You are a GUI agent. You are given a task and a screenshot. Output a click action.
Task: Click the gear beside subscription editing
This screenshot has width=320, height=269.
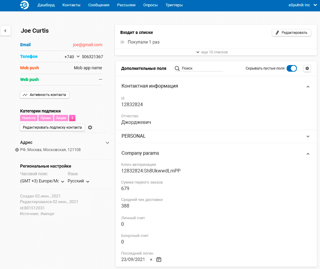click(x=90, y=127)
